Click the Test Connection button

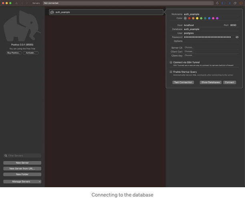183,82
